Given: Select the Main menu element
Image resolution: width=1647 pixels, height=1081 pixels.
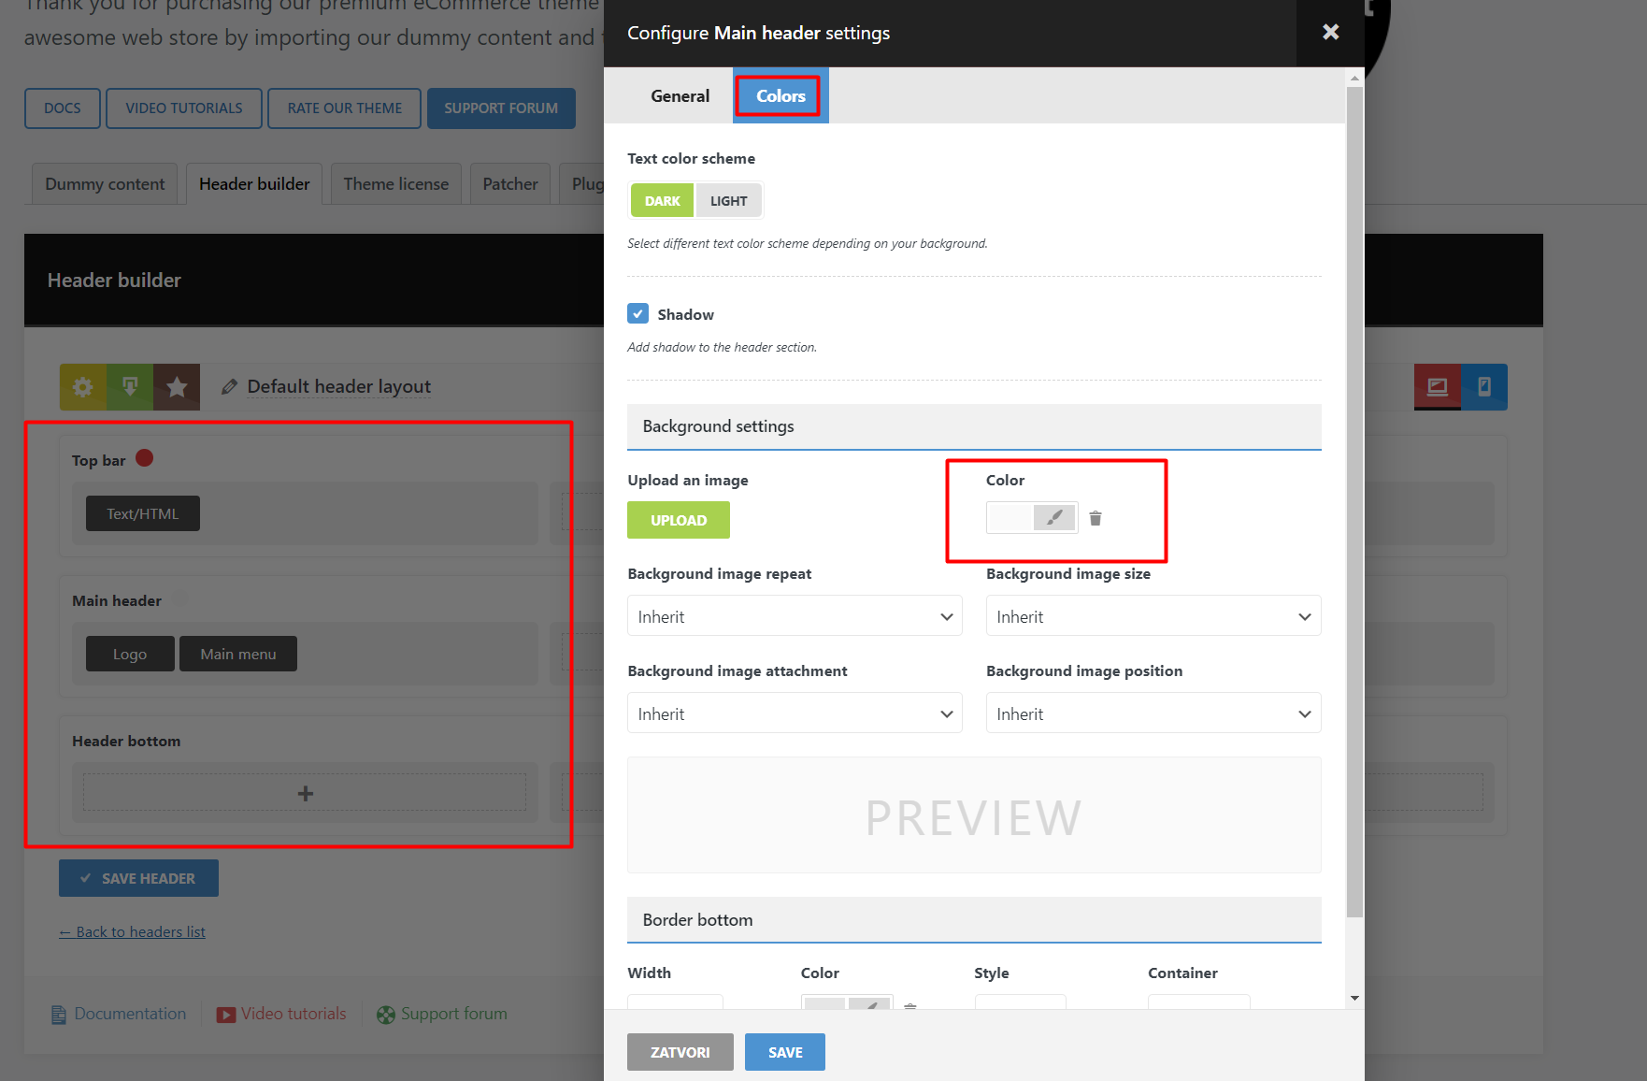Looking at the screenshot, I should tap(238, 654).
